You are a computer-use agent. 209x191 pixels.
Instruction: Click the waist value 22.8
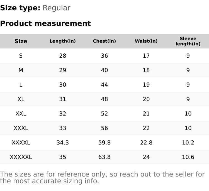146,143
